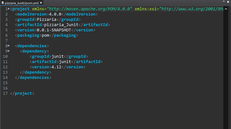Click the junit artifactId value on line 11
This screenshot has height=129, width=231.
65,62
